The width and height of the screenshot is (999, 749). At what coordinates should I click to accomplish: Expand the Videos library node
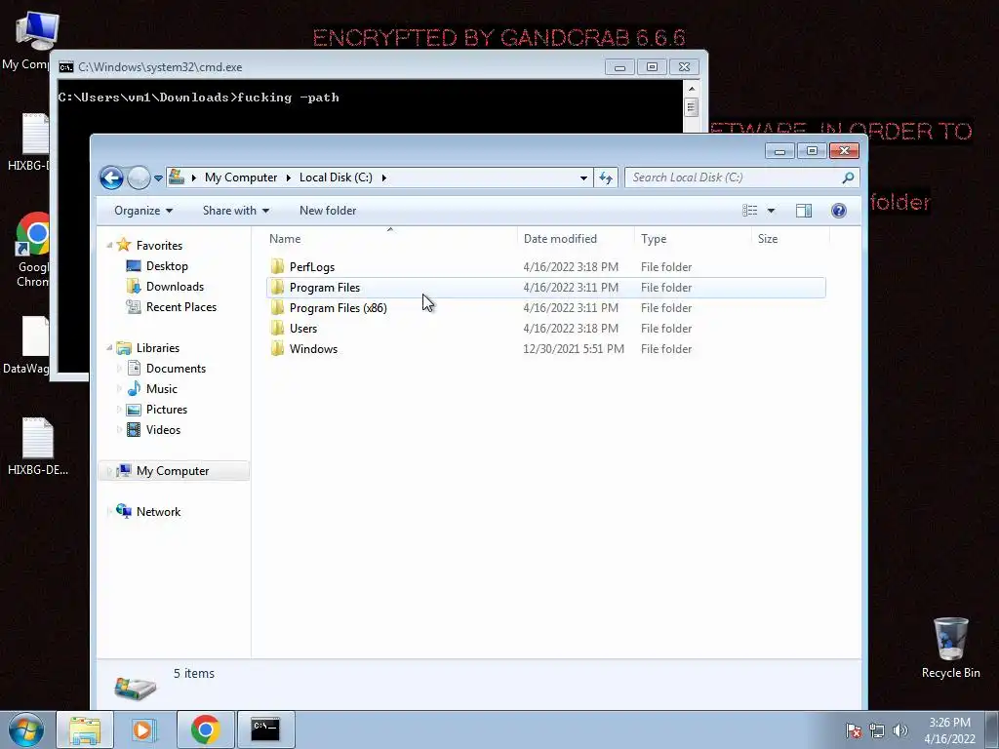point(119,430)
